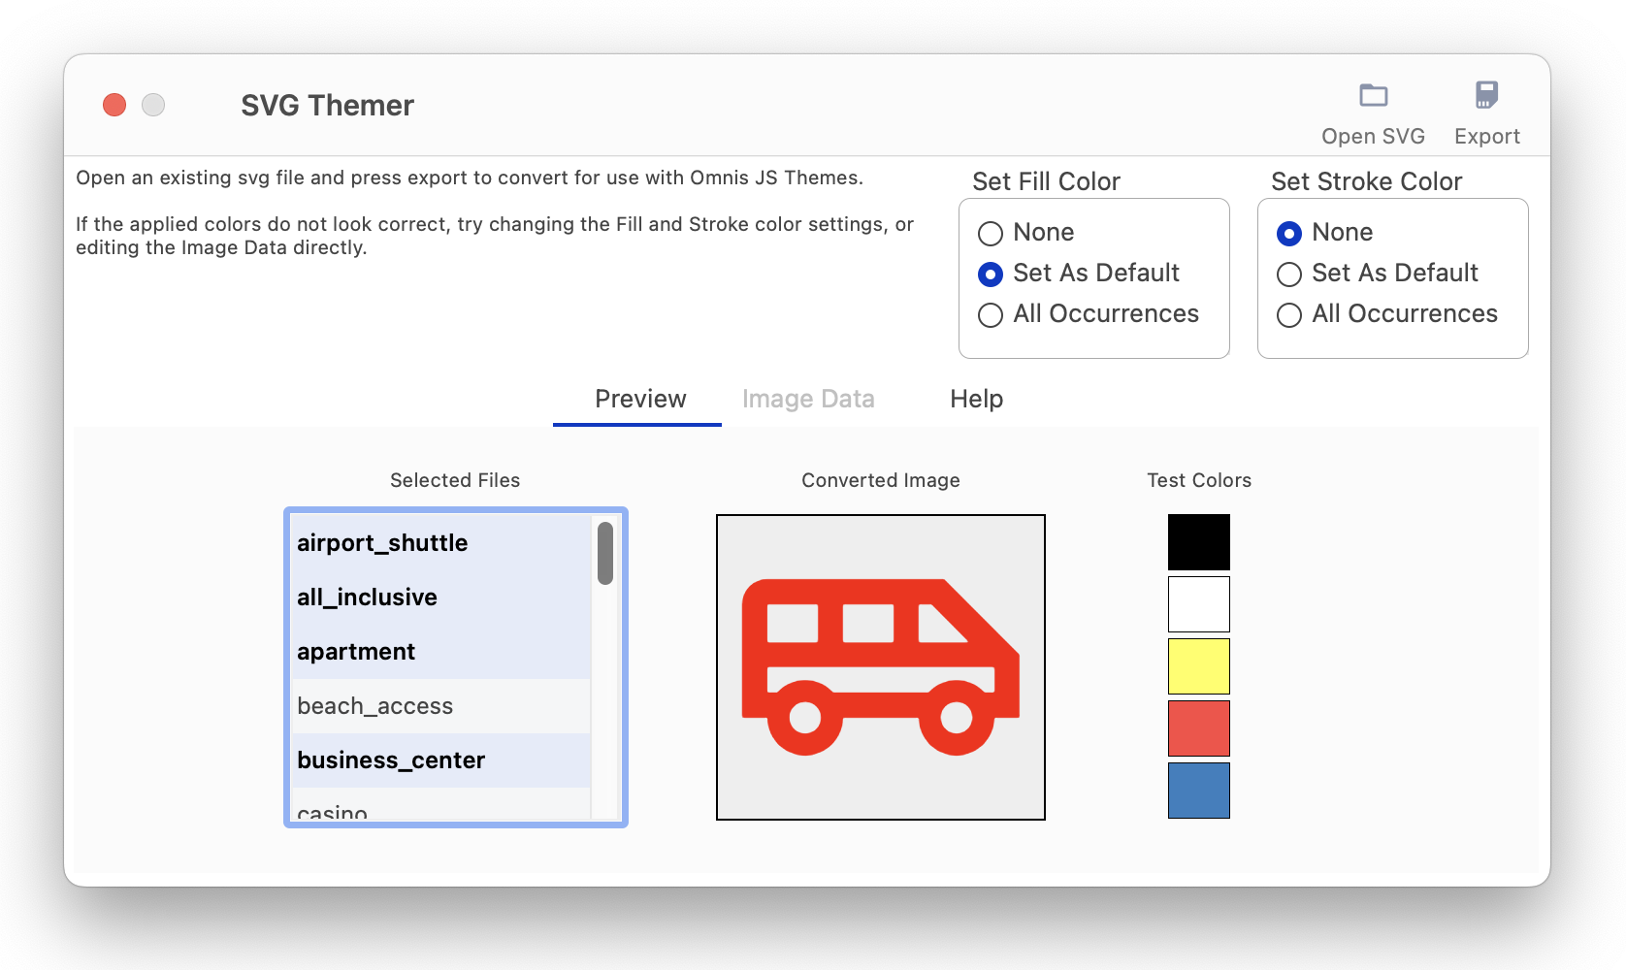Screen dimensions: 1626x970
Task: Select all_inclusive file row
Action: (440, 598)
